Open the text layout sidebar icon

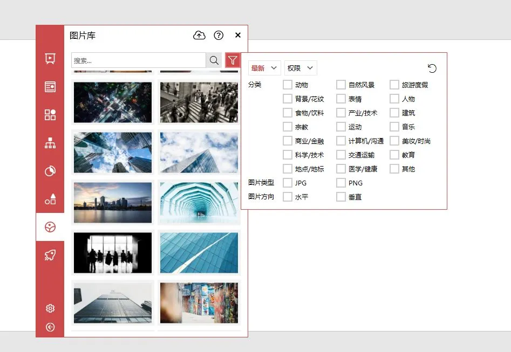[50, 87]
